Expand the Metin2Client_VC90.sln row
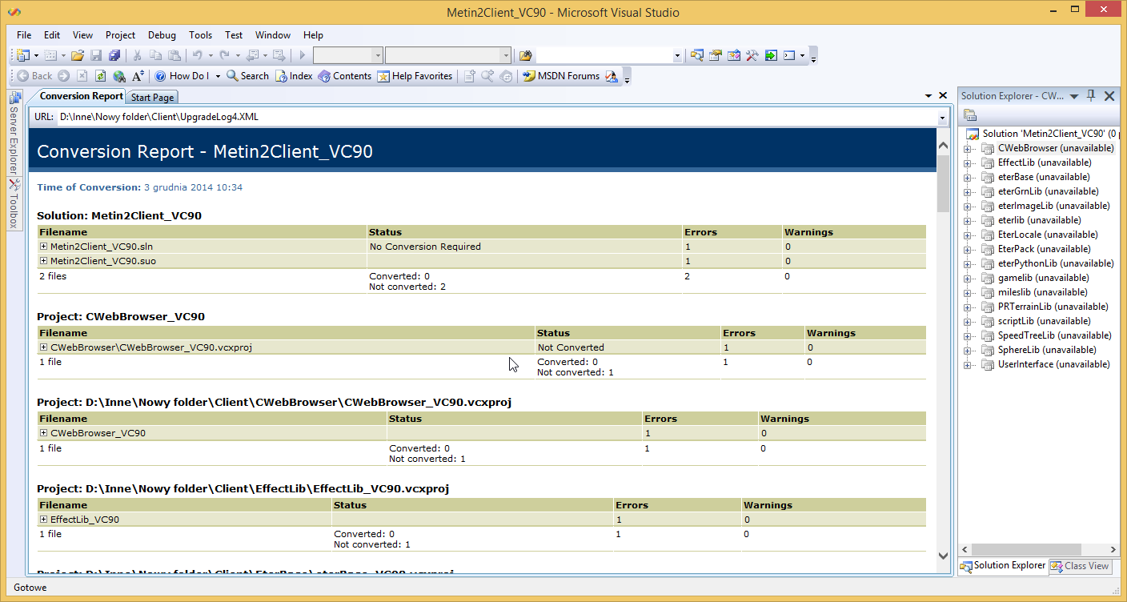This screenshot has width=1127, height=602. click(44, 247)
